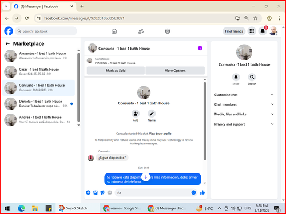Viewport: 286px width, 214px height.
Task: Click the chat list scrollbar
Action: click(78, 87)
